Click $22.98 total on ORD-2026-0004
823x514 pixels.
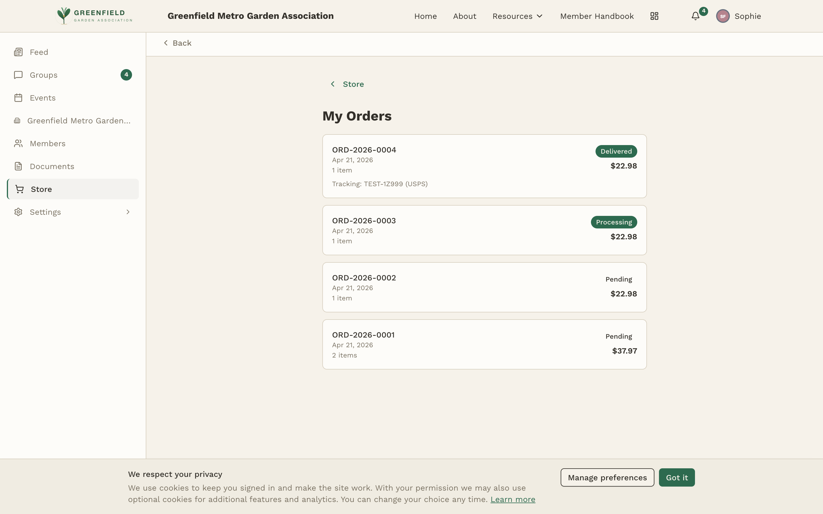[623, 166]
